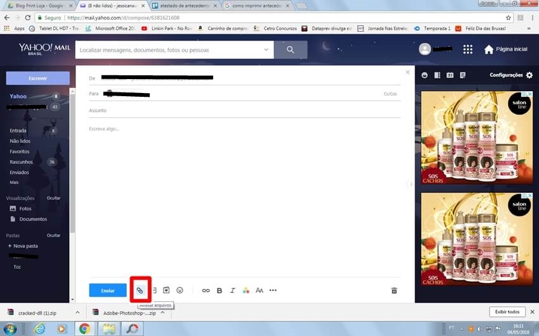Click the Enviar send button

click(x=108, y=290)
